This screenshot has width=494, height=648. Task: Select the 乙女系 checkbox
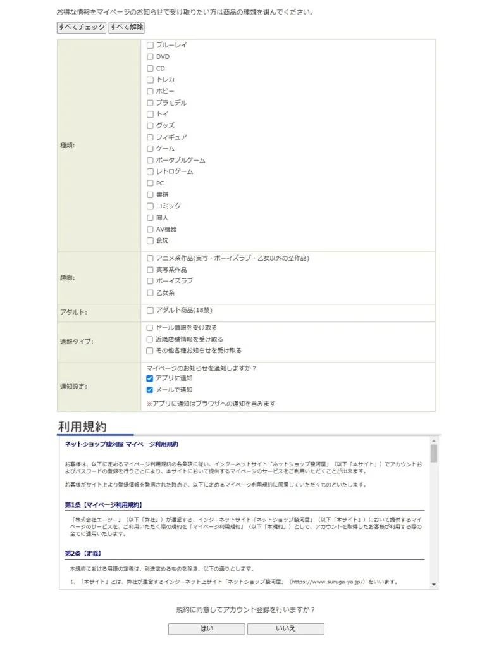(151, 293)
